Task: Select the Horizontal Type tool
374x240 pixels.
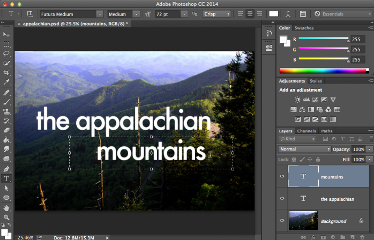Action: coord(6,179)
